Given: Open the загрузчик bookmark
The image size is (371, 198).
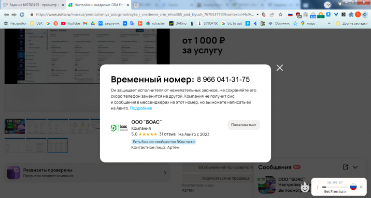Looking at the screenshot, I should (109, 23).
